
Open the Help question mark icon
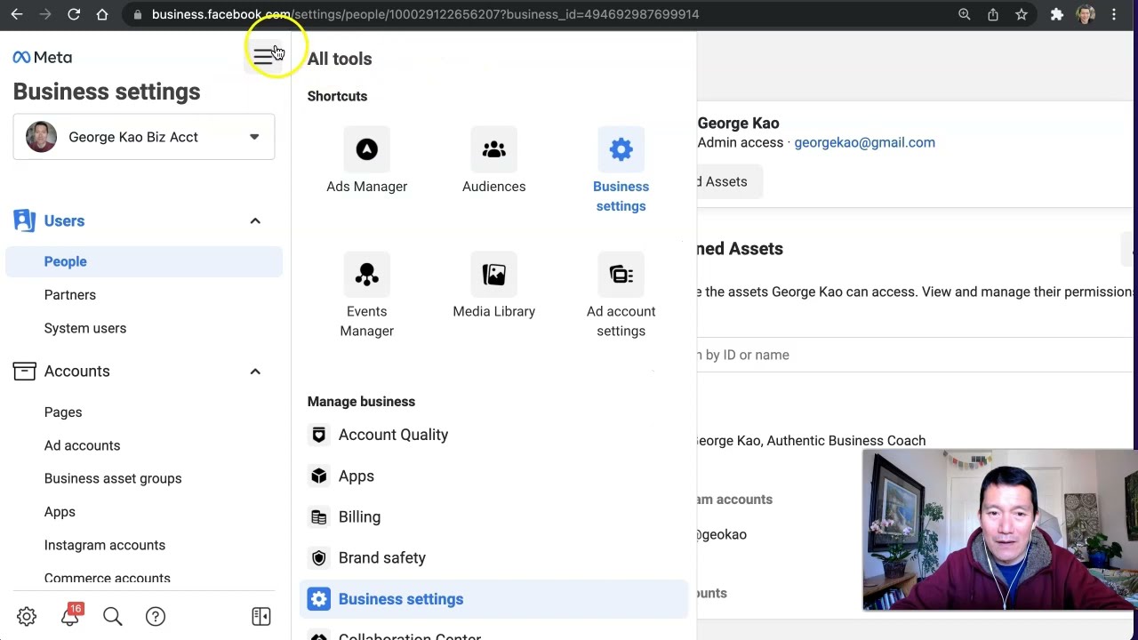tap(156, 616)
